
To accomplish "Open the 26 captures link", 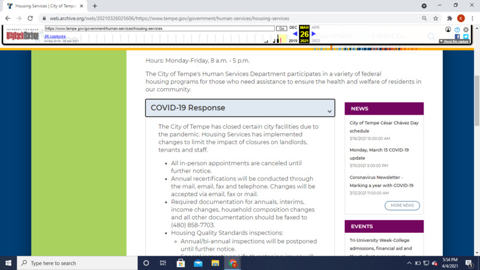I will point(55,36).
